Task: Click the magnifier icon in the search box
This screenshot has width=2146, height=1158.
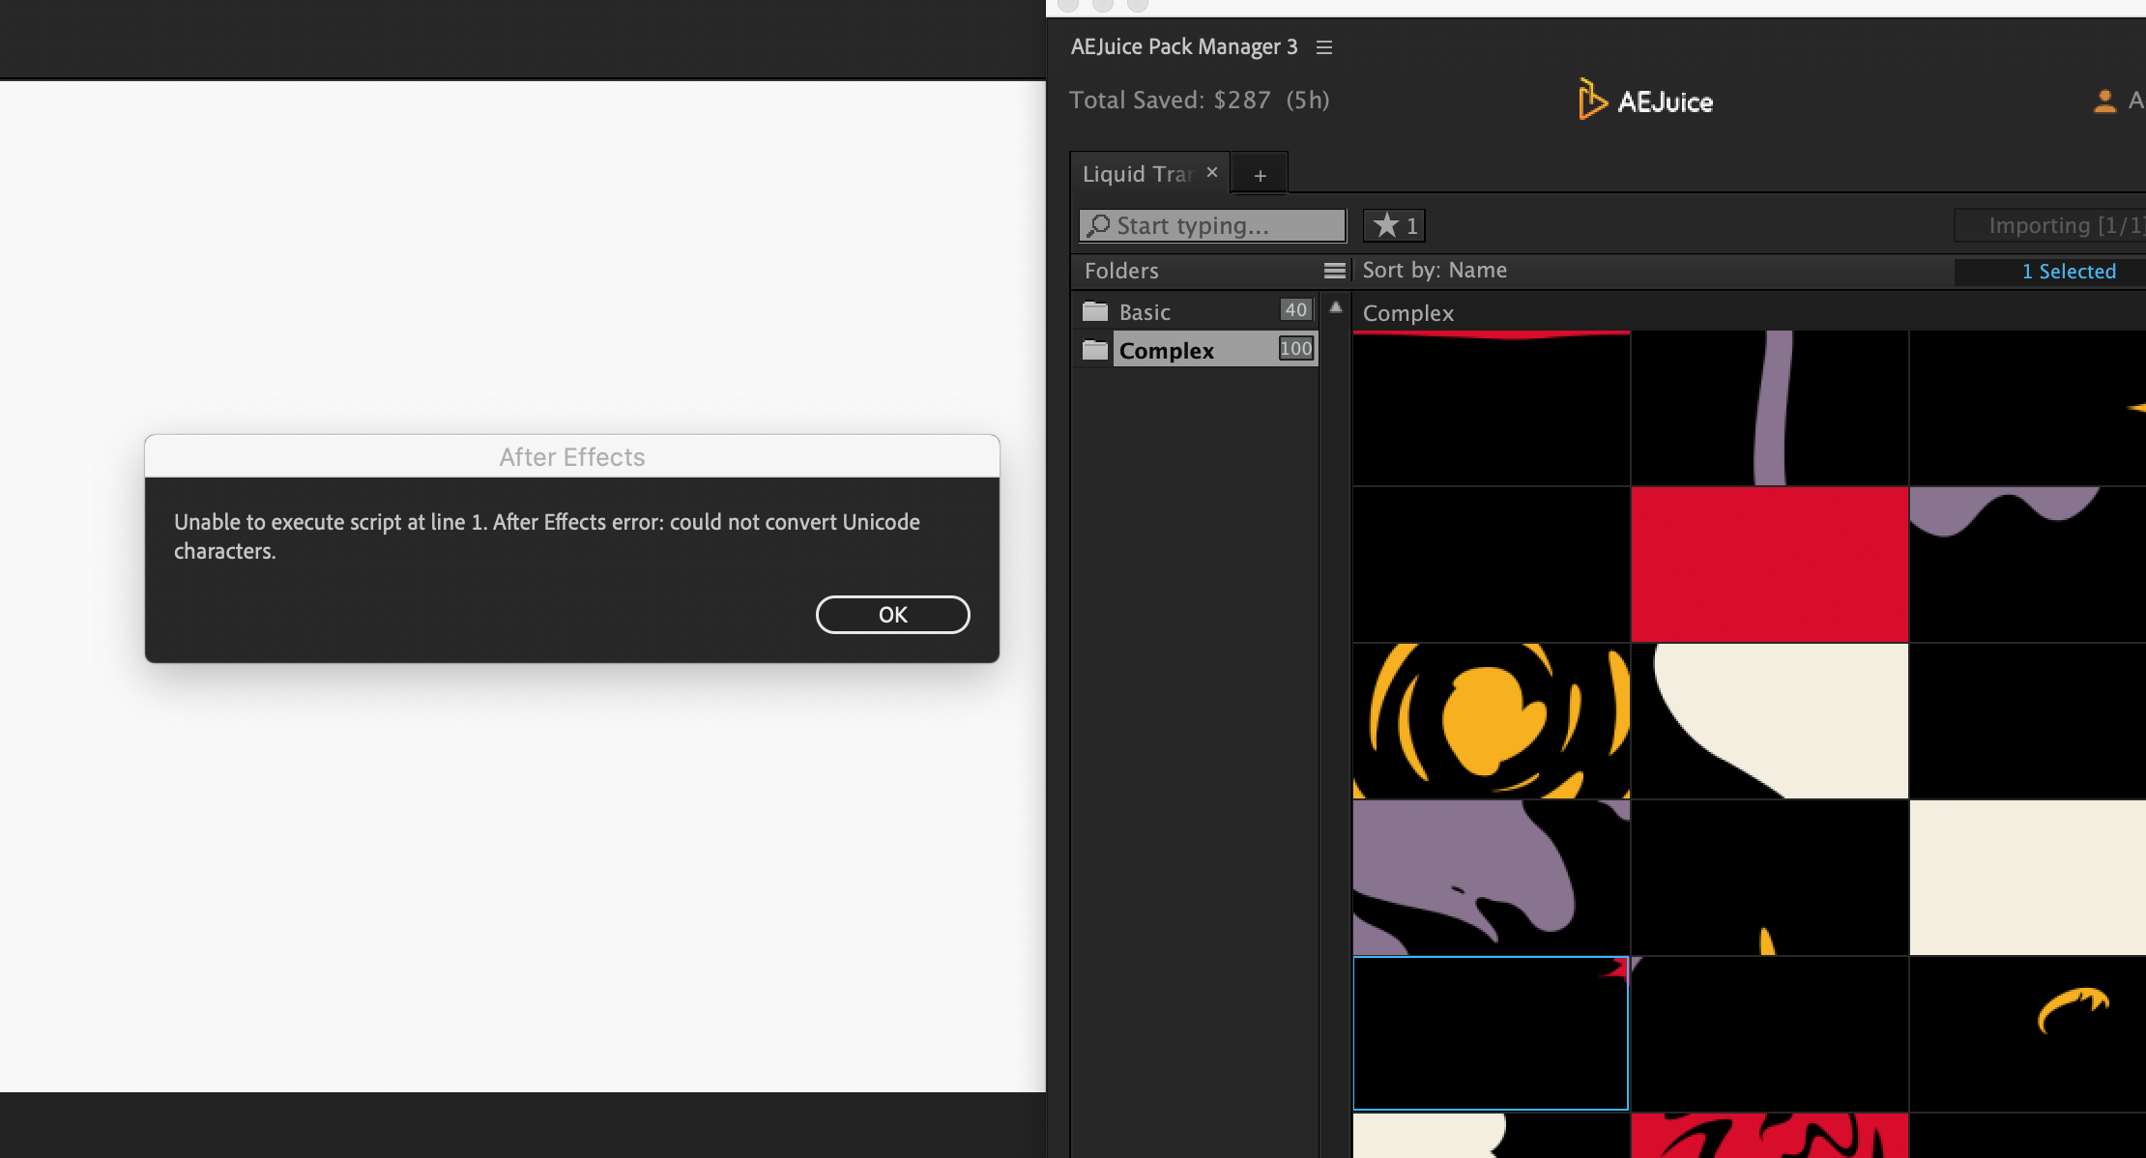Action: click(x=1098, y=225)
